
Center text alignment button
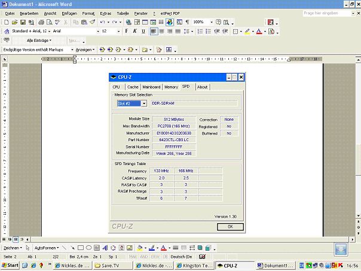point(162,31)
